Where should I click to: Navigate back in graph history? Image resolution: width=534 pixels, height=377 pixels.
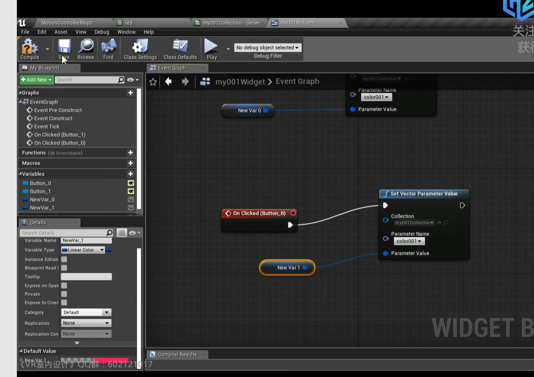(168, 82)
